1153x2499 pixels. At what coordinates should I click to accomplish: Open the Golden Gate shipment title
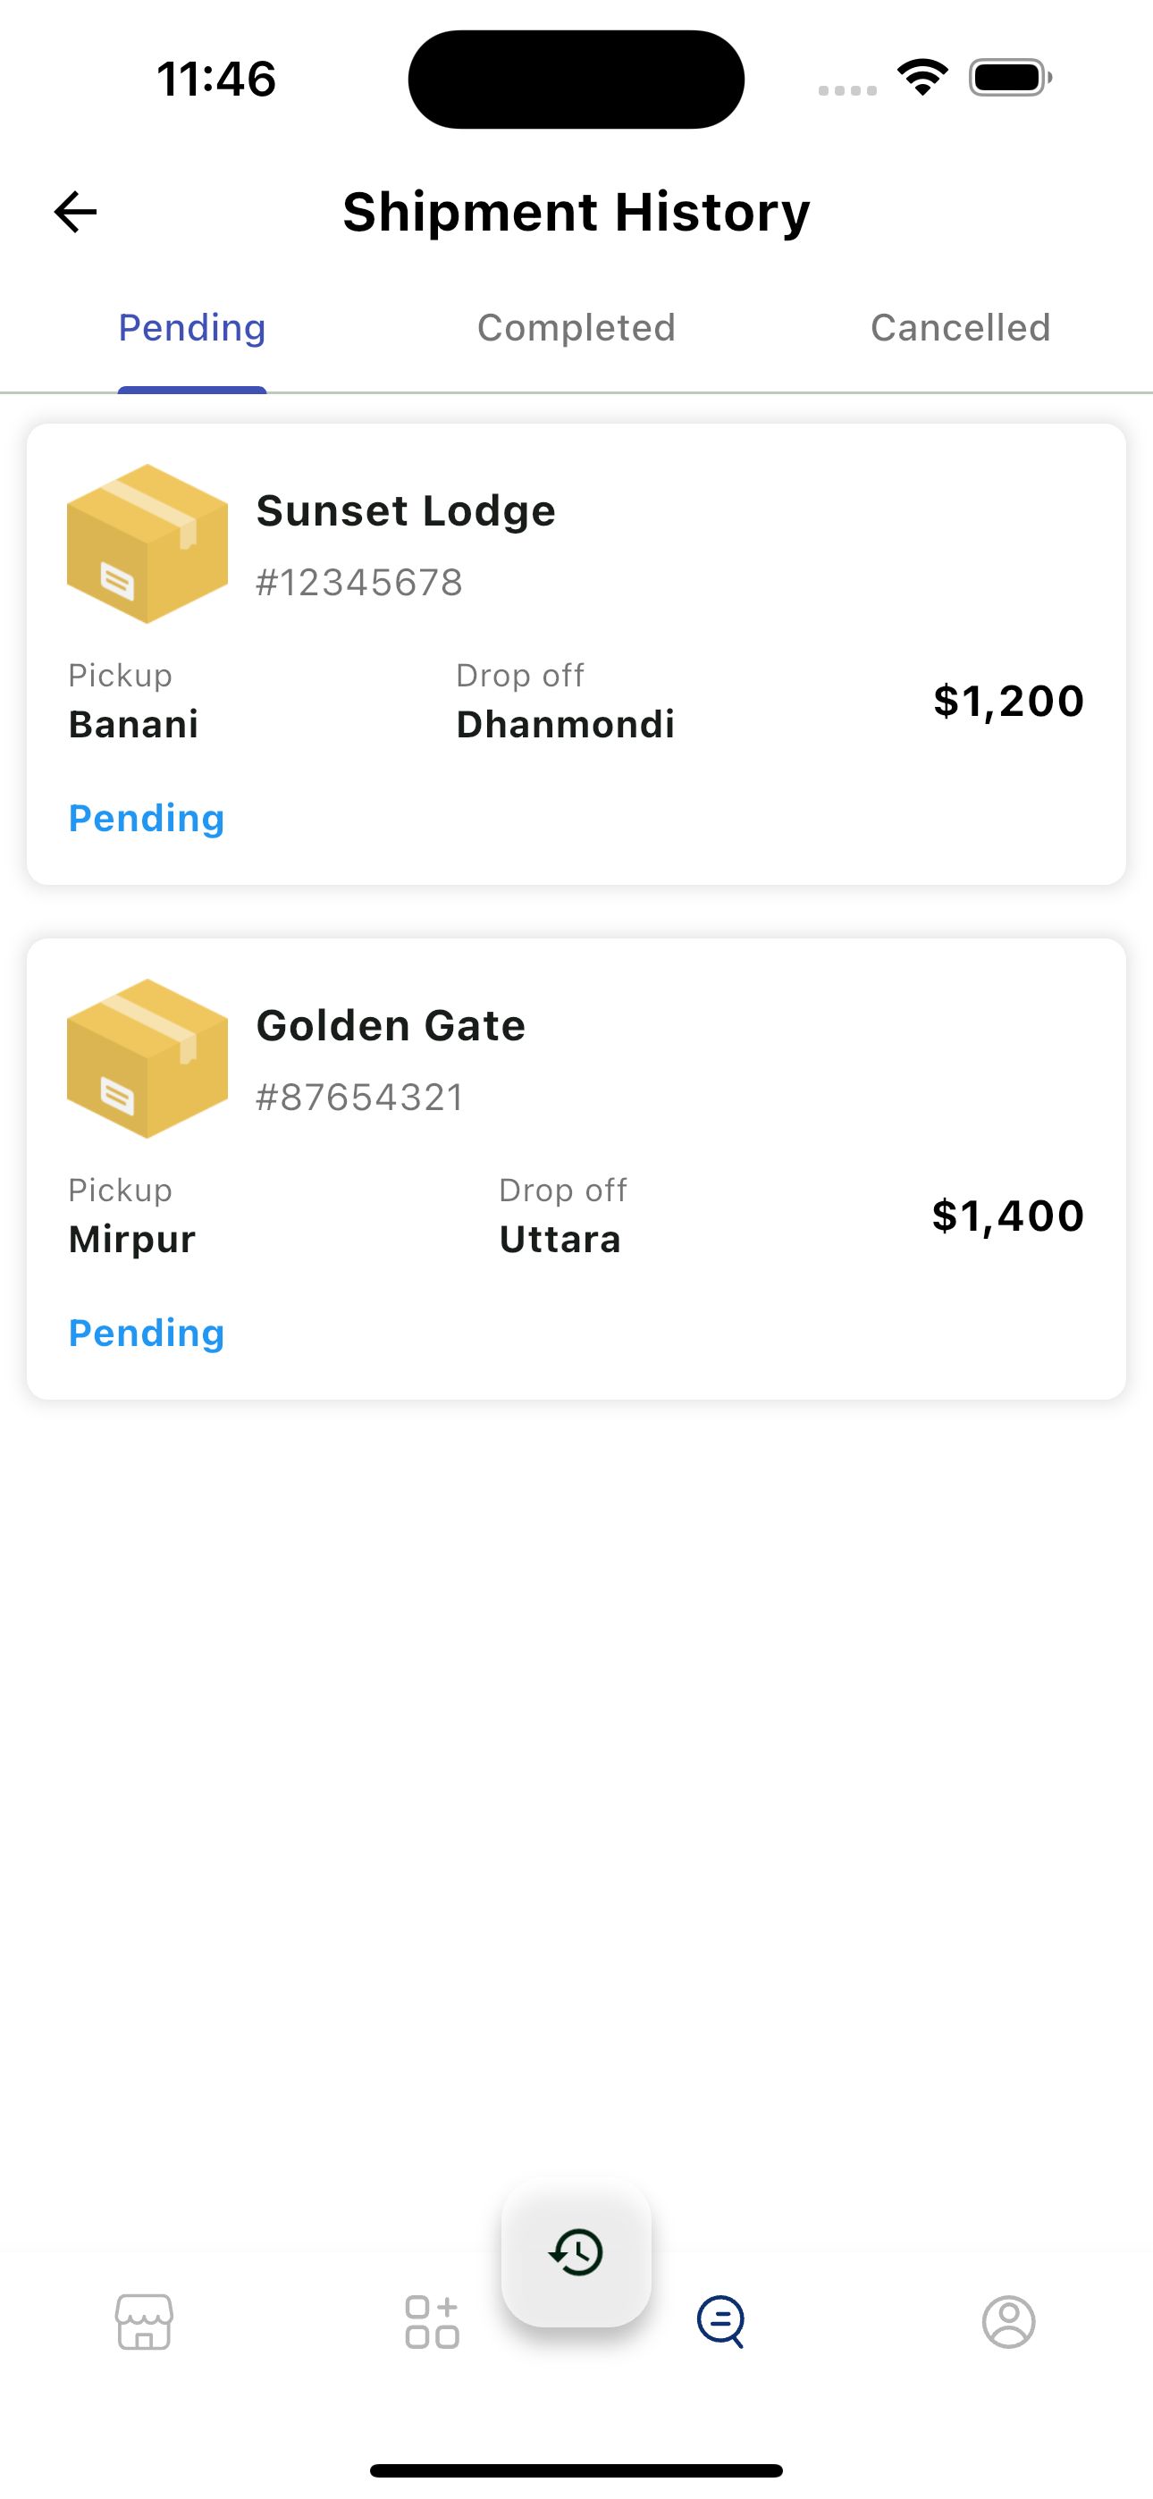391,1025
